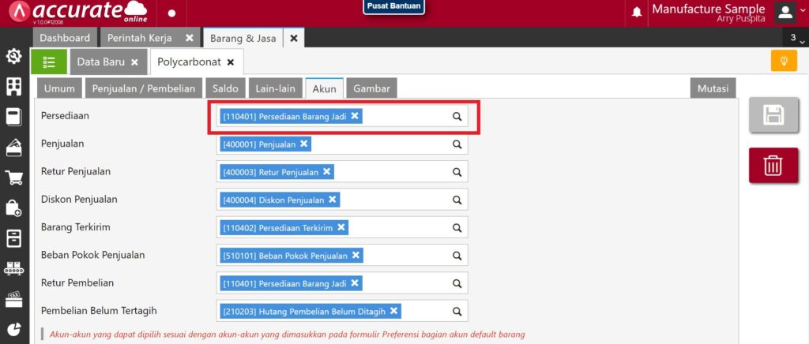Remove the [400003] Retur Penjualan tag

point(326,171)
